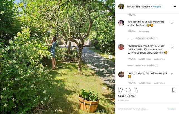Open ava_laetitia's avatar
This screenshot has width=179, height=114.
coord(121,23)
